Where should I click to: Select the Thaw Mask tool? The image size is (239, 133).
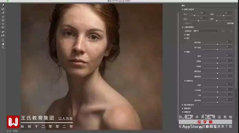pos(3,36)
